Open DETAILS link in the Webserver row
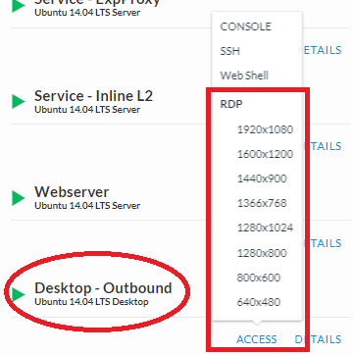353x355 pixels. tap(322, 243)
